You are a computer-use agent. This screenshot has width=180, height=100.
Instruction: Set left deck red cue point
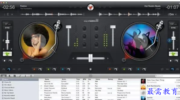34,69
